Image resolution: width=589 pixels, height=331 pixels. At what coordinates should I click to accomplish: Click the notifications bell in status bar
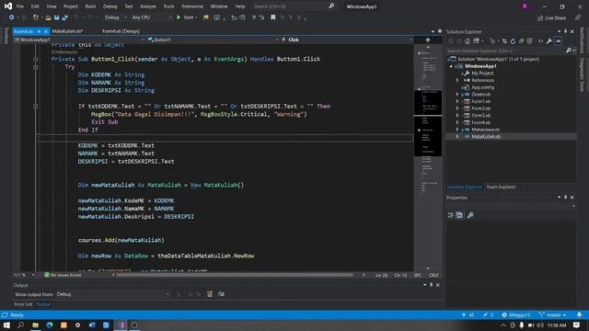(579, 314)
